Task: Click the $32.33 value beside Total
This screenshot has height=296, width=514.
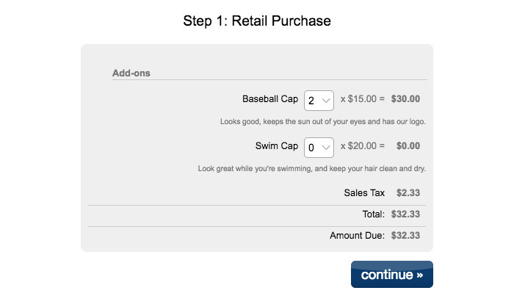Action: pos(405,214)
